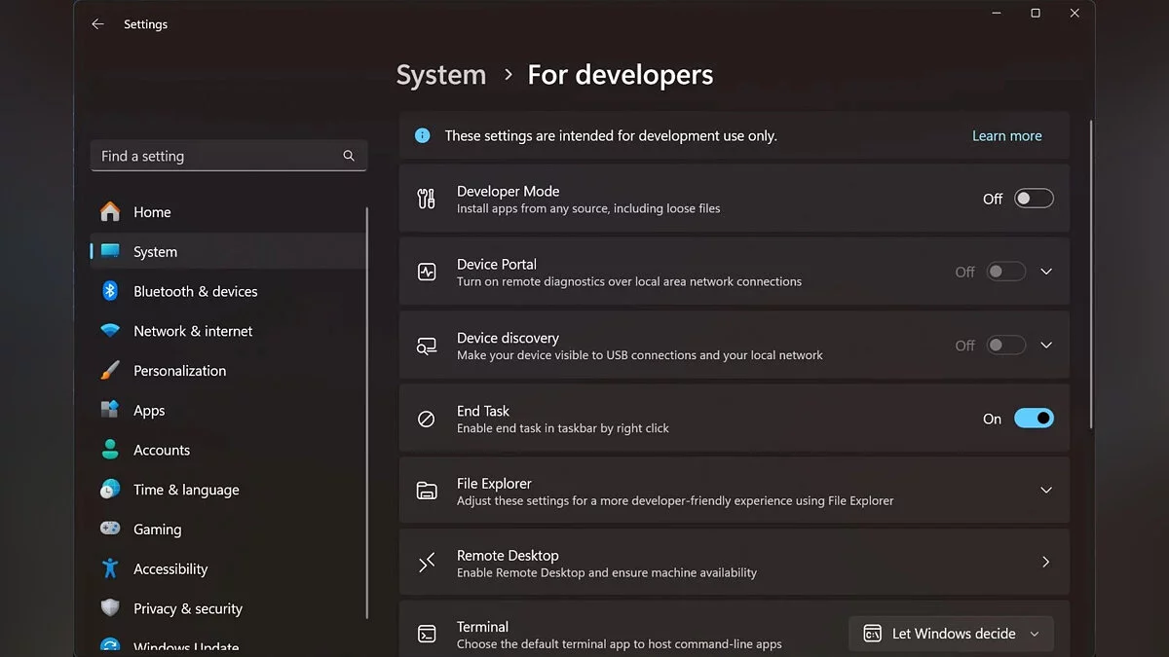Click the End Task circle-slash icon
This screenshot has height=657, width=1169.
426,419
